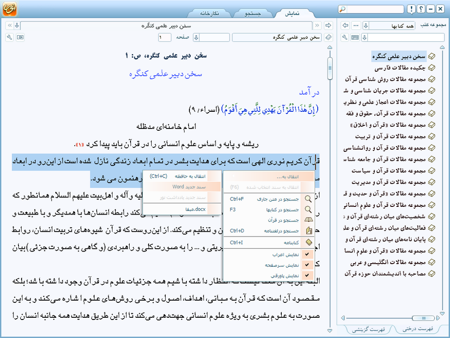This screenshot has width=450, height=338.
Task: Click book icon beside مصاحبه با اندیشمندان حوزه قرآن
Action: (432, 274)
